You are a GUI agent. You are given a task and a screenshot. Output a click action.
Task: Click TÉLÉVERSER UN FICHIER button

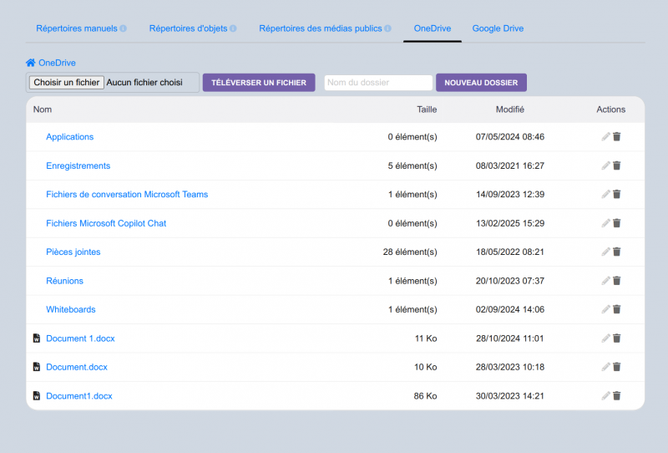click(259, 82)
